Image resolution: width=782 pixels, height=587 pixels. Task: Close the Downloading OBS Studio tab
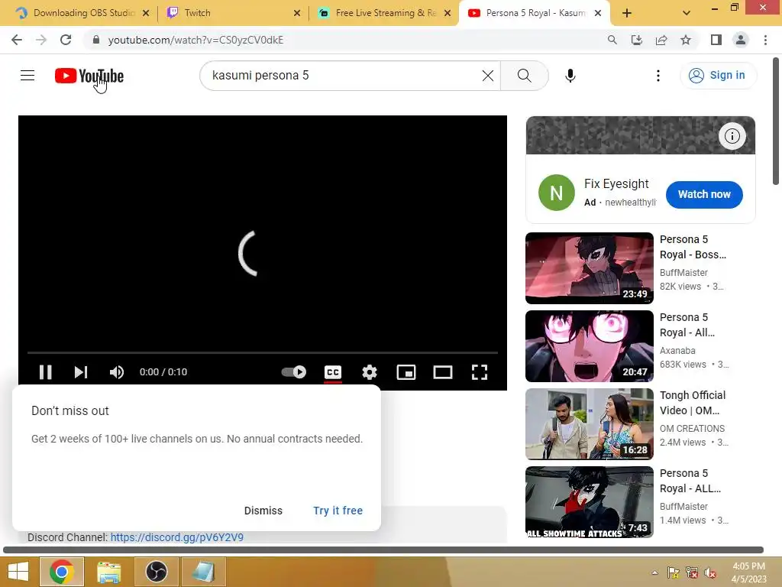coord(146,13)
